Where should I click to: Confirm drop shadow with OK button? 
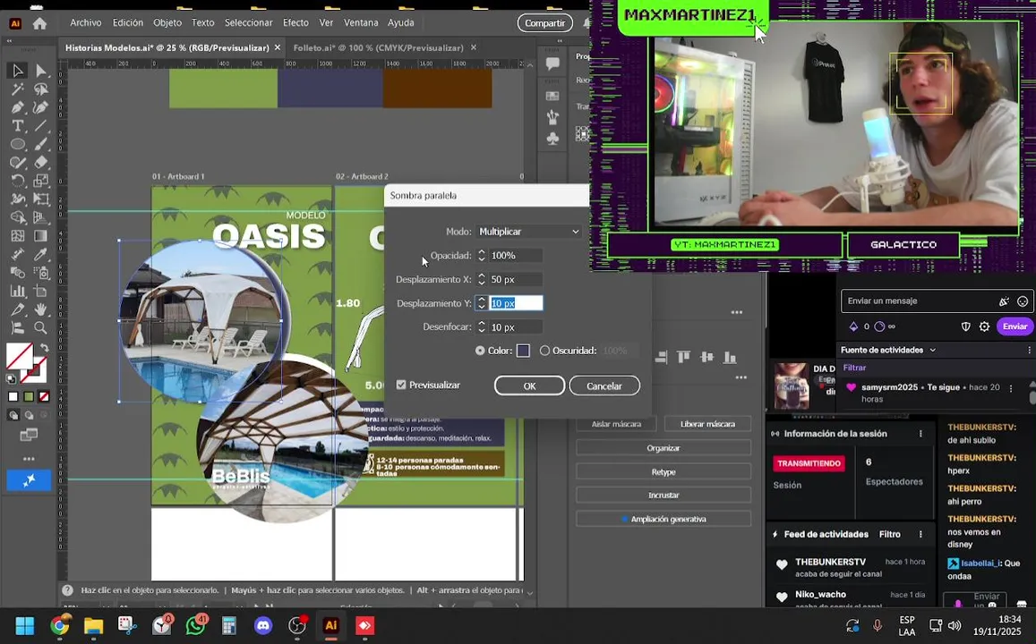(x=530, y=386)
